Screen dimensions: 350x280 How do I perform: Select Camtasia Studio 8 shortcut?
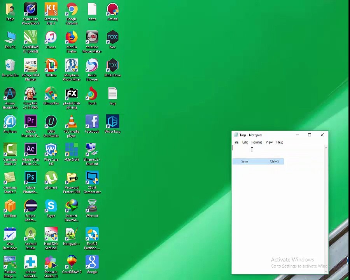[10, 150]
